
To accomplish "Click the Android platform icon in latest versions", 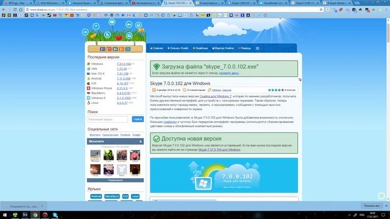I will (88, 78).
